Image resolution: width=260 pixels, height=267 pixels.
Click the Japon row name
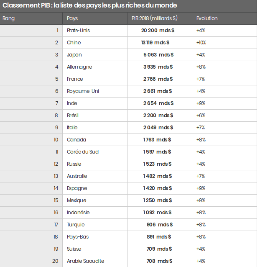point(74,55)
